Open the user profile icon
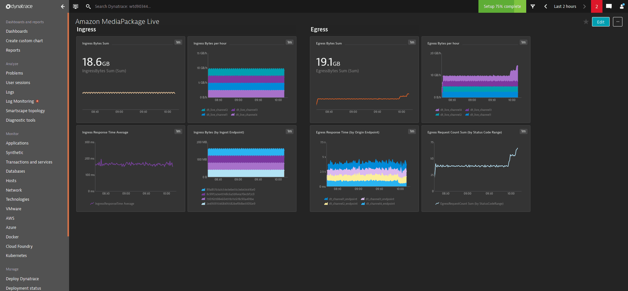This screenshot has height=291, width=628. click(x=622, y=6)
